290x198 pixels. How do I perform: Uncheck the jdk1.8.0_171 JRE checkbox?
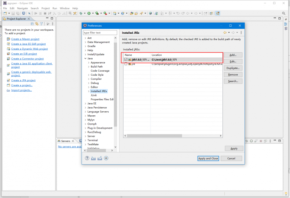pyautogui.click(x=126, y=59)
